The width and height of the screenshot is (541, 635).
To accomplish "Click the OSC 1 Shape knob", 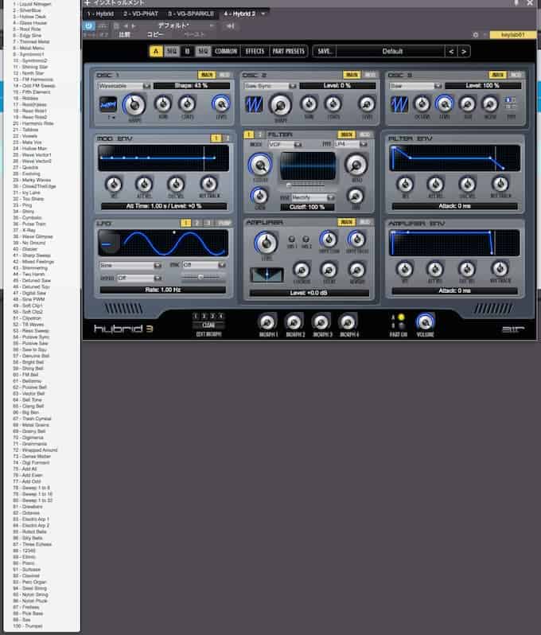I will click(x=134, y=105).
